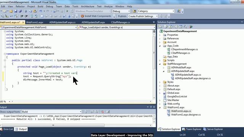Click the Find in Files icon beside Category box
Image resolution: width=244 pixels, height=137 pixels.
(134, 11)
